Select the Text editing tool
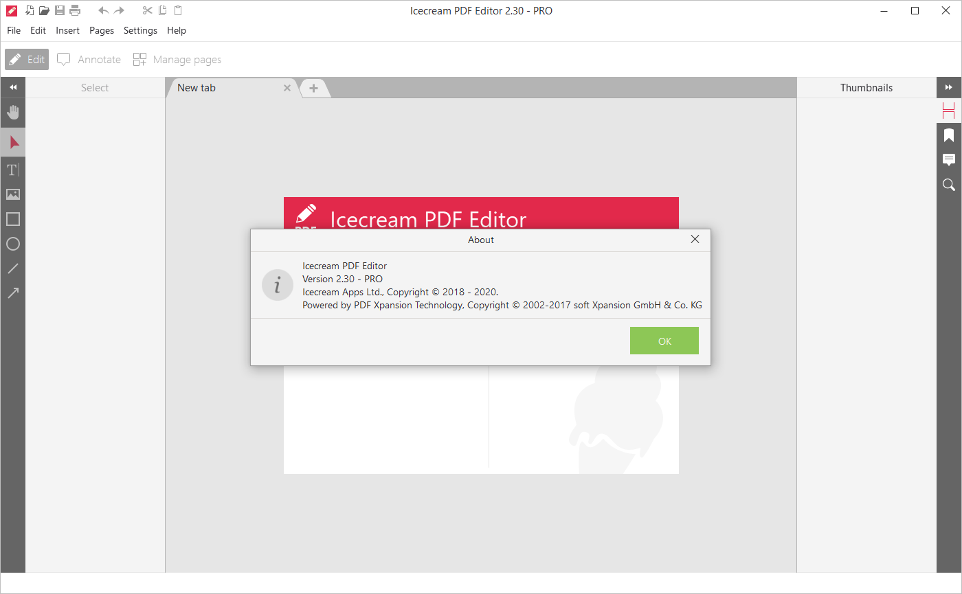This screenshot has height=594, width=962. pos(13,170)
